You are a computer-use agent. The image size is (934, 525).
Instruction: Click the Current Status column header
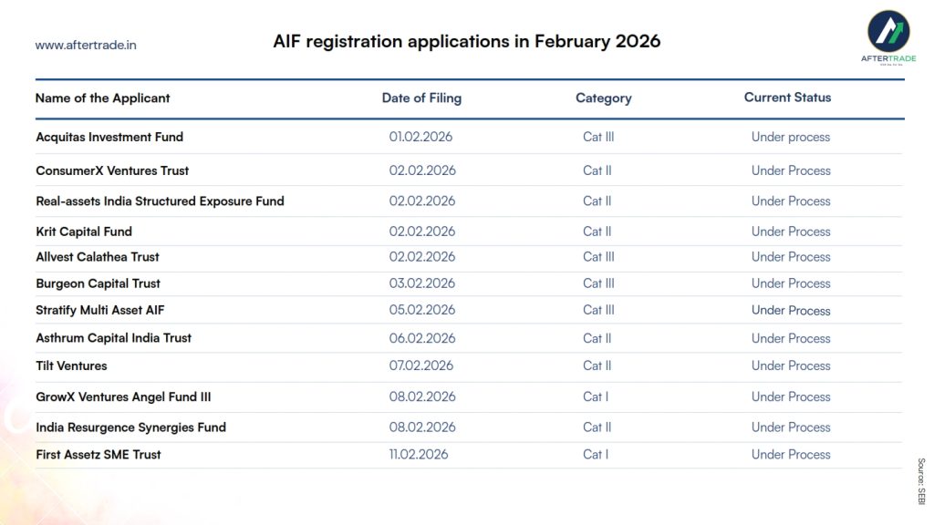(x=787, y=97)
